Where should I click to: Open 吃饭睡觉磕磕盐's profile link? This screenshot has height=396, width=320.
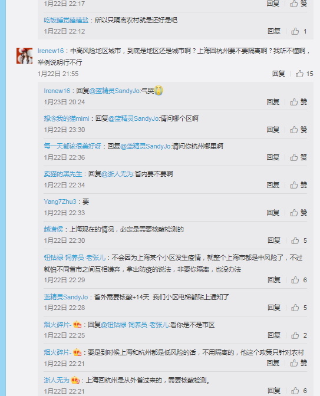click(66, 20)
